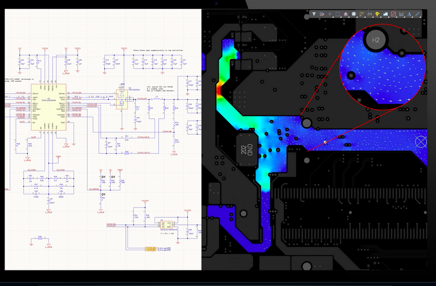
Task: Select the crossed circle marker on the copper
Action: 421,142
